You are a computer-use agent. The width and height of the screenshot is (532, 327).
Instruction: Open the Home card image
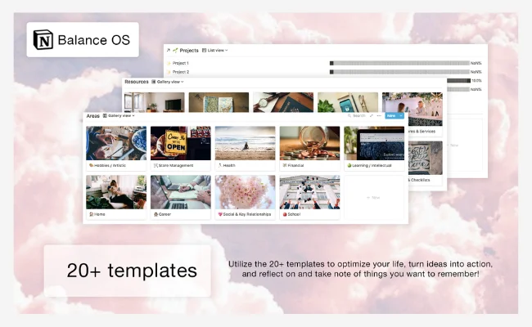pos(116,192)
